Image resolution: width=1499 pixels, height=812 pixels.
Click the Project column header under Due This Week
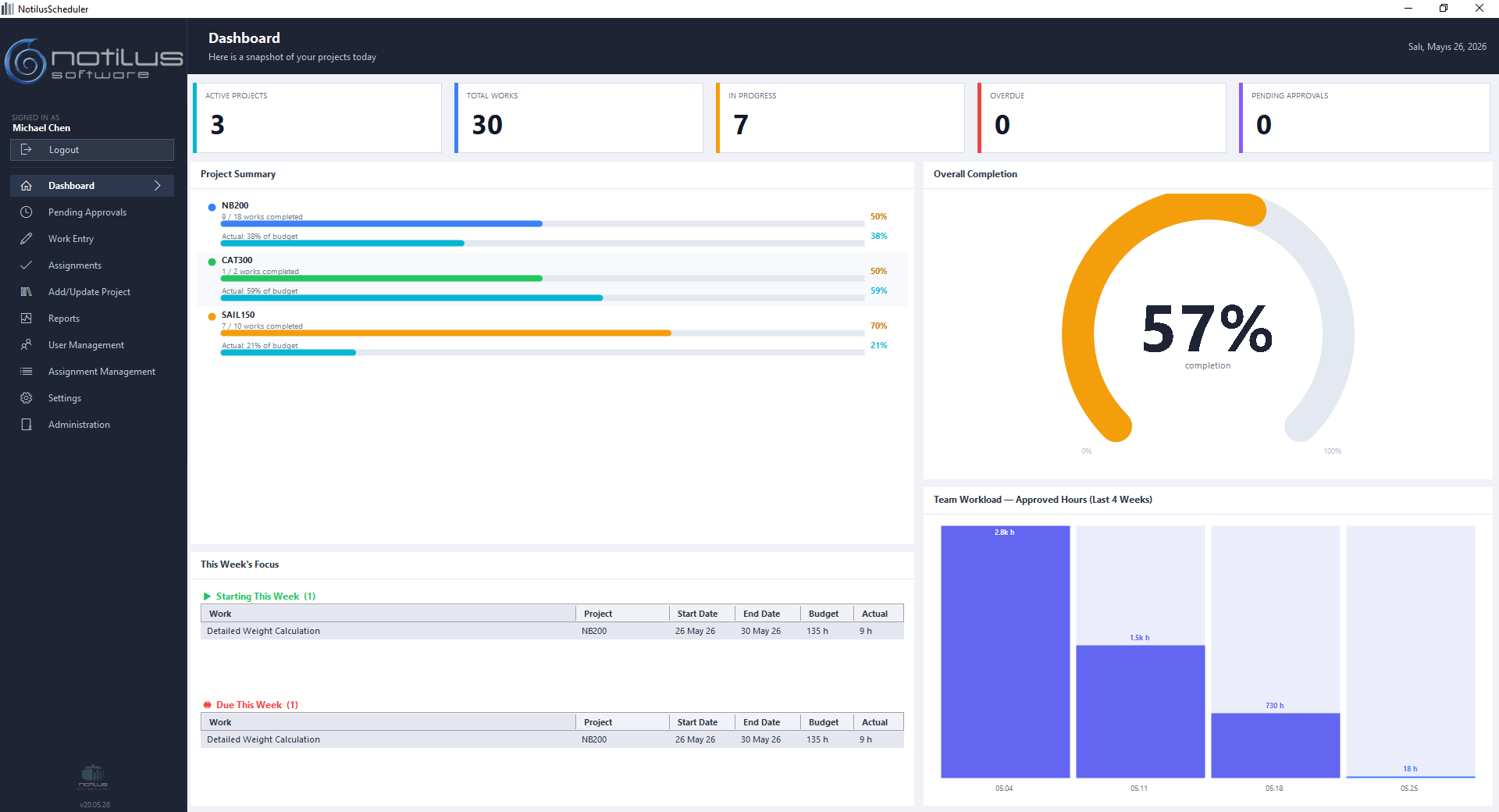tap(622, 722)
